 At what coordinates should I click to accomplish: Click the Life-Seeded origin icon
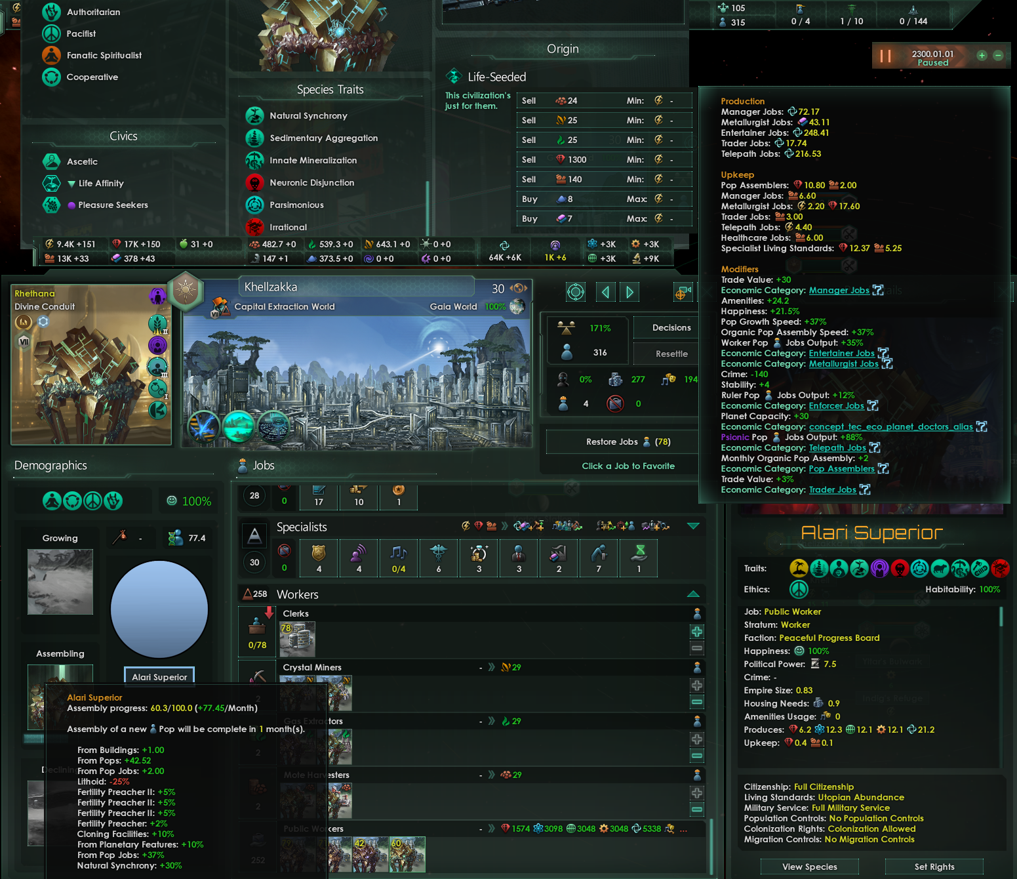[454, 76]
